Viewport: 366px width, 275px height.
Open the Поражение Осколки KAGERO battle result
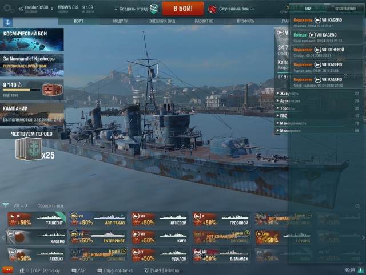[x=327, y=23]
